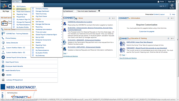The width and height of the screenshot is (179, 101).
Task: Click the Custom Workflow Matrix - CC icon
Action: pos(3,47)
